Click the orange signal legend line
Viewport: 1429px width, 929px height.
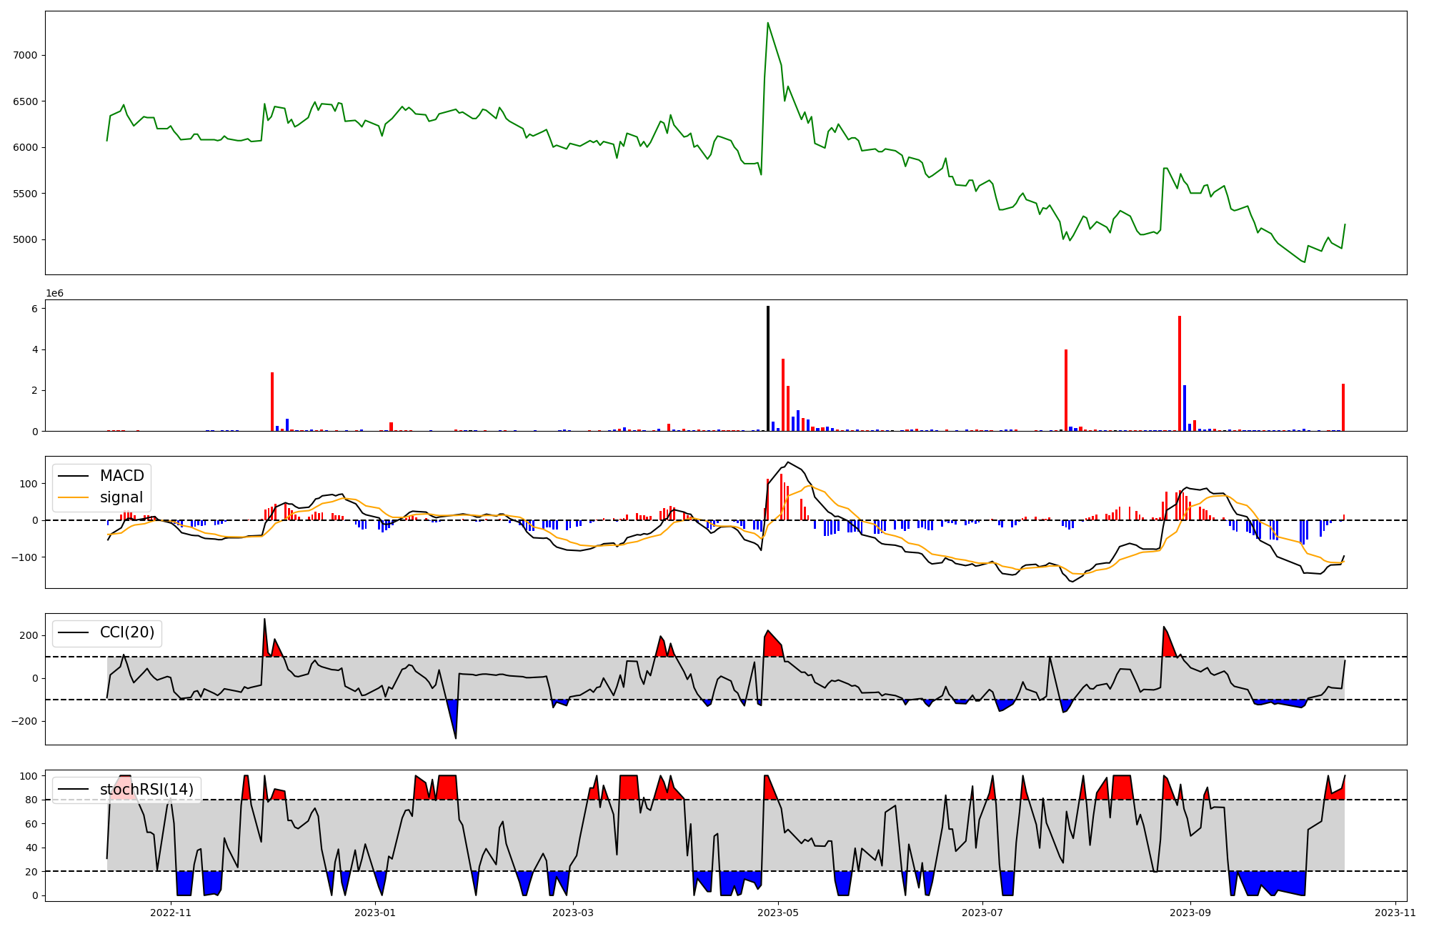click(x=74, y=497)
